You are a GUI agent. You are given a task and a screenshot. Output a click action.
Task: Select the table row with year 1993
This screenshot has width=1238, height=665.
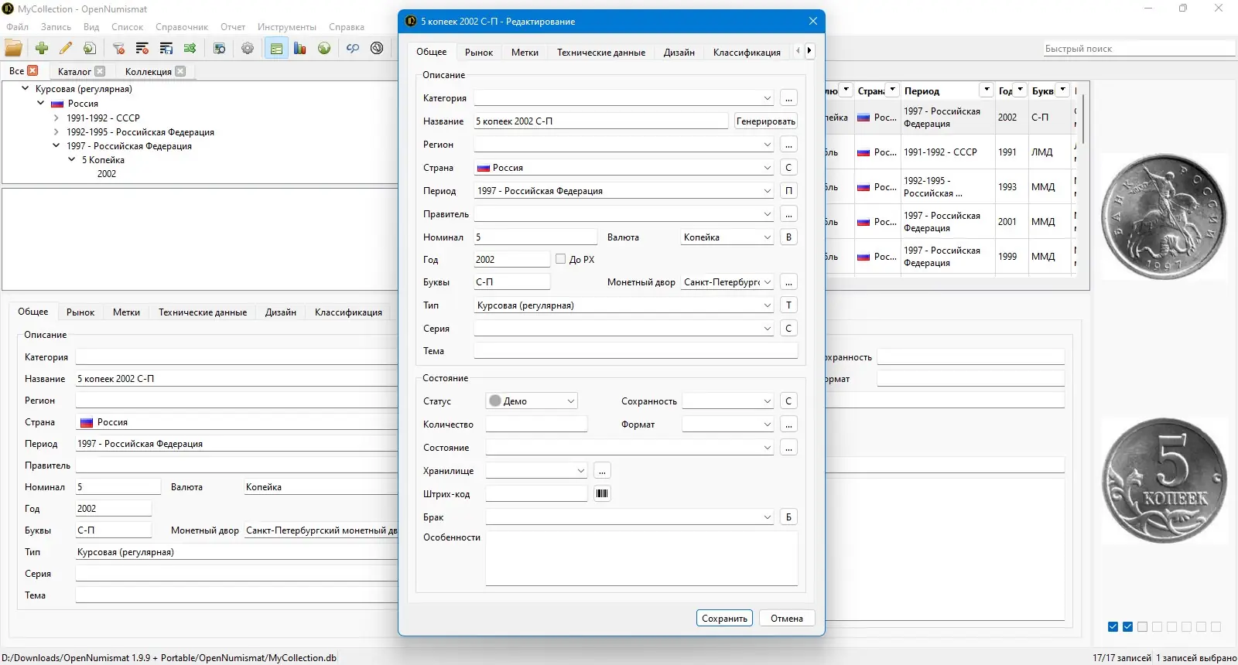coord(951,187)
